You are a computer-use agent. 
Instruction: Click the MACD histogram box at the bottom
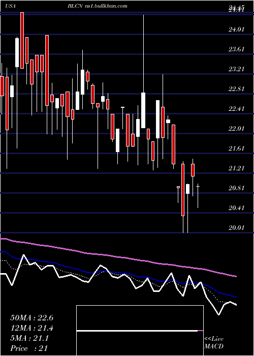(x=140, y=331)
